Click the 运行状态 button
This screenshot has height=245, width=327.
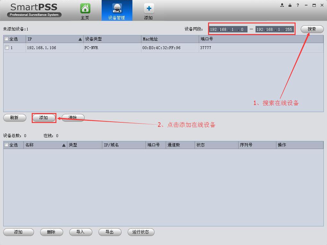pyautogui.click(x=141, y=232)
